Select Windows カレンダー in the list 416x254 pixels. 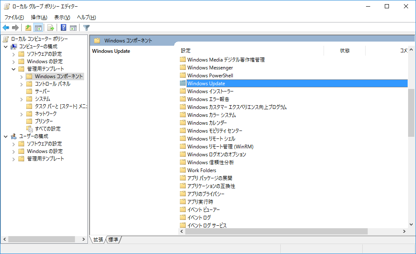pos(207,123)
